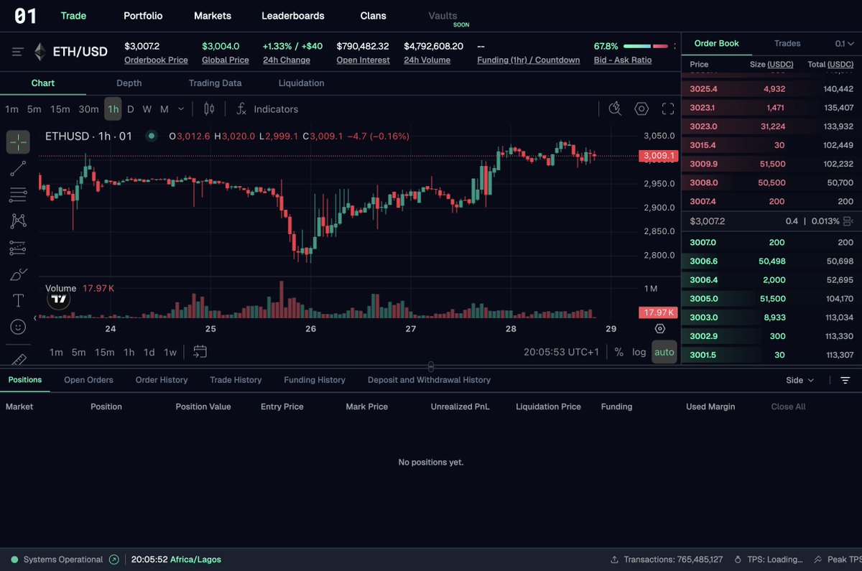Toggle log scale on chart
Screen dimensions: 862x571
point(639,352)
